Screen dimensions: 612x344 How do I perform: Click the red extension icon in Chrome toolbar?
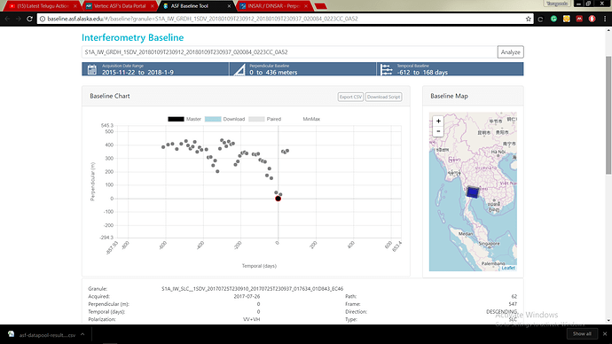tap(579, 19)
